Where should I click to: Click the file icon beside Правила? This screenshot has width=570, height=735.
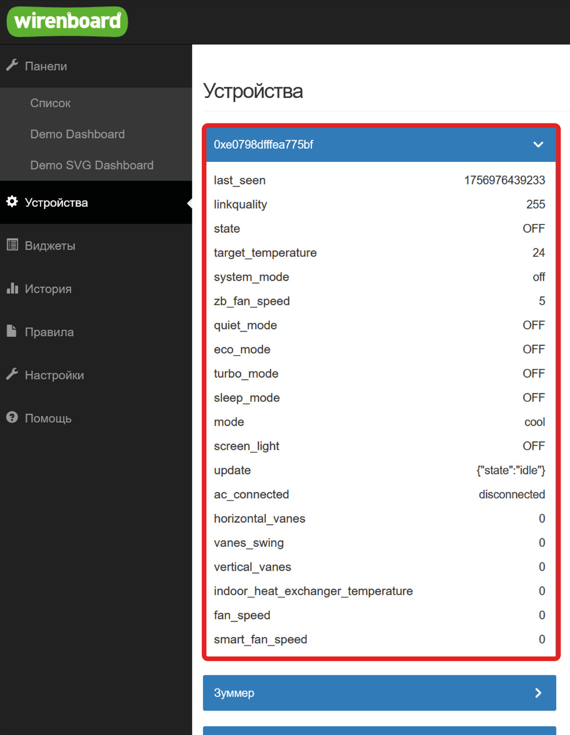(12, 331)
